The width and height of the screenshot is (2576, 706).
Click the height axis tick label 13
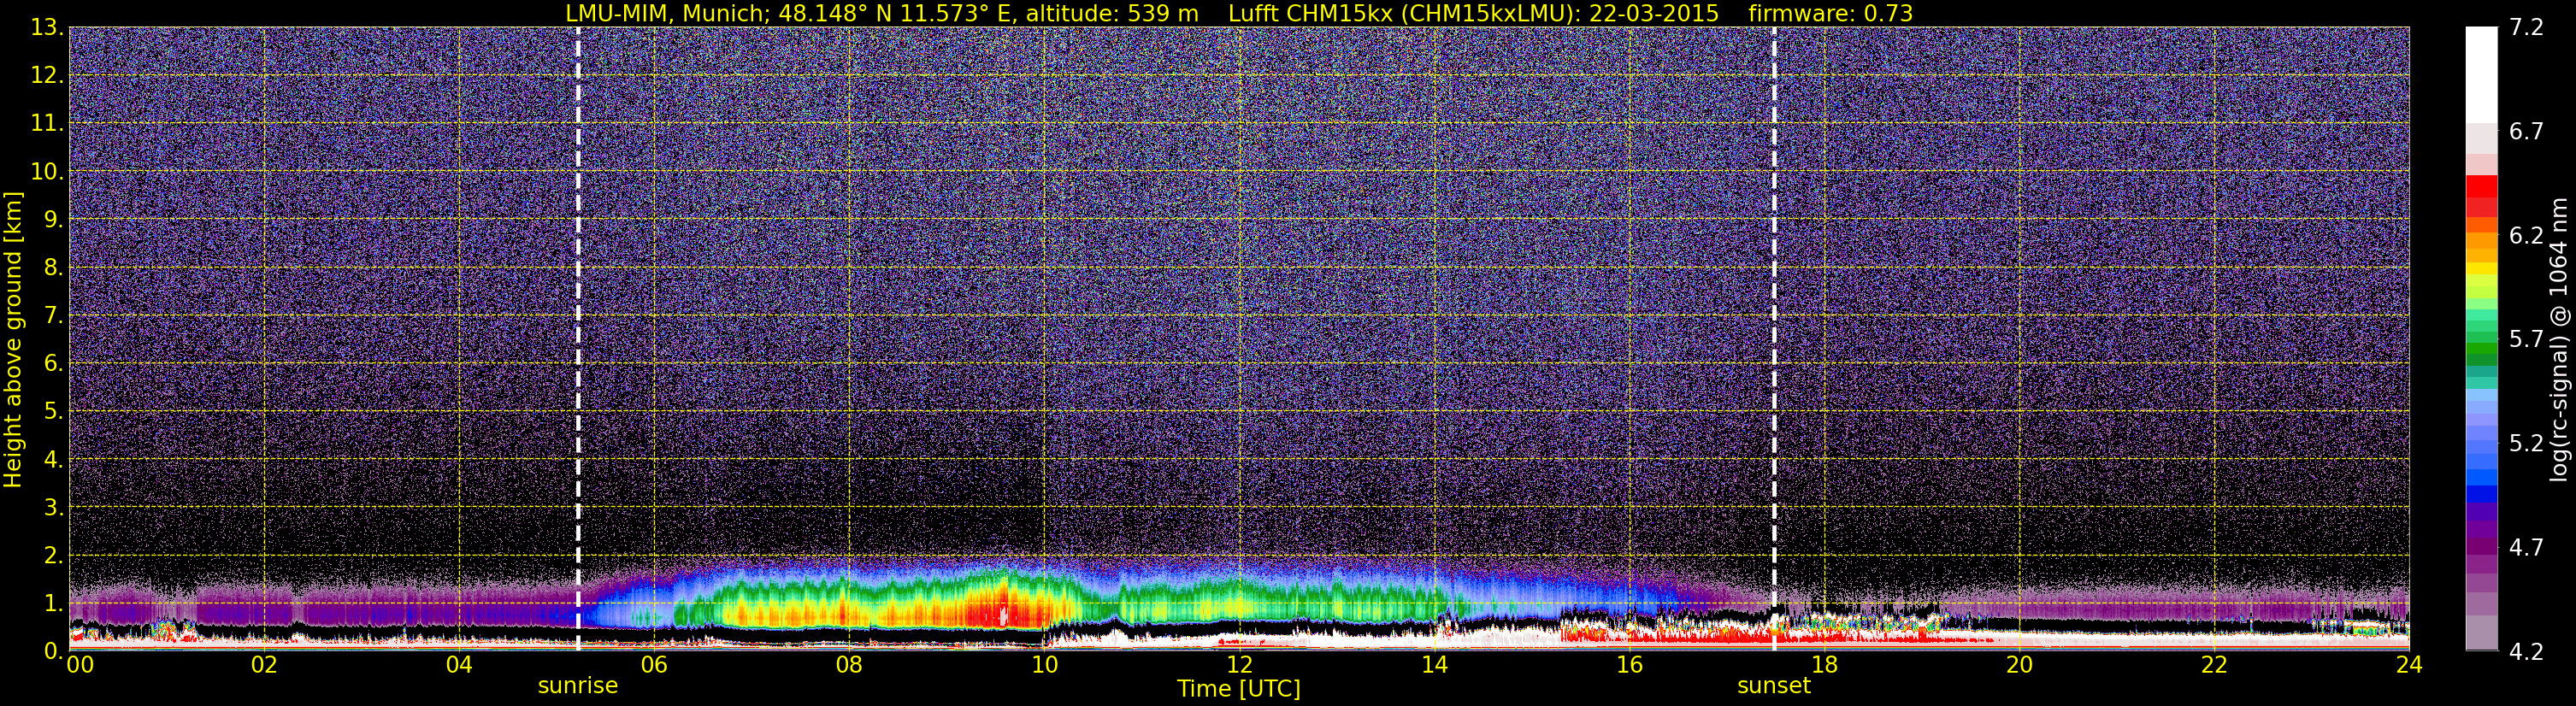(46, 28)
